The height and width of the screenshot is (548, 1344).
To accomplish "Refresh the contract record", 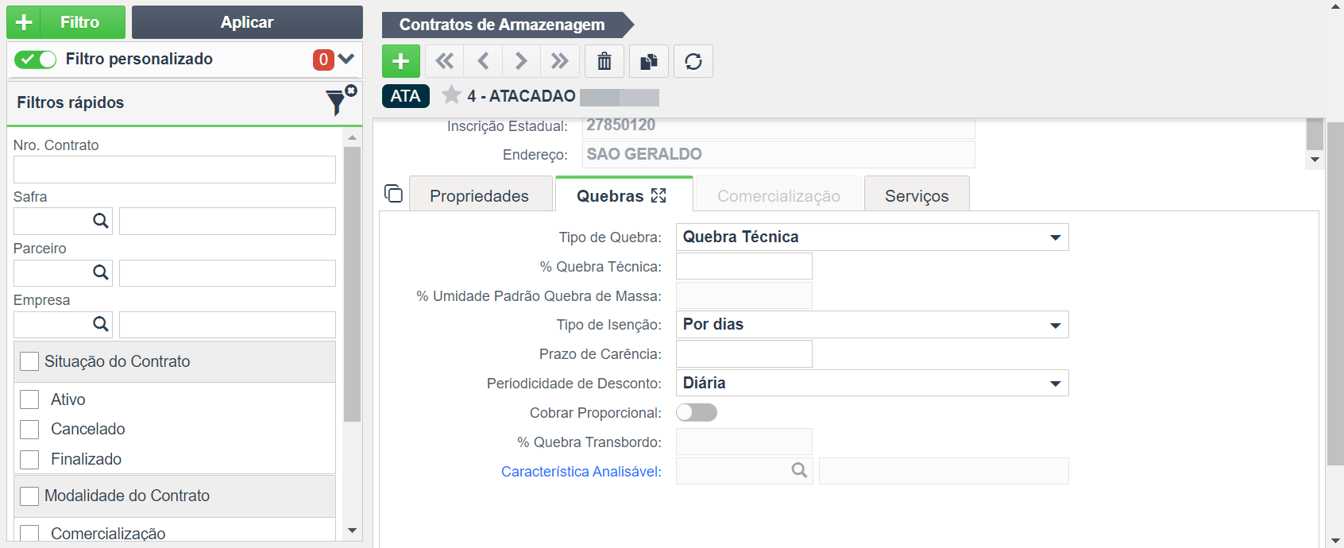I will [693, 61].
